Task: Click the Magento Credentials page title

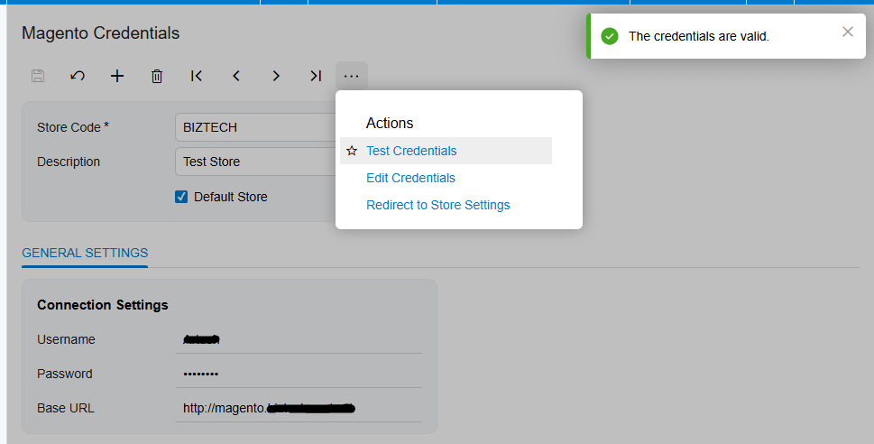Action: pyautogui.click(x=100, y=32)
